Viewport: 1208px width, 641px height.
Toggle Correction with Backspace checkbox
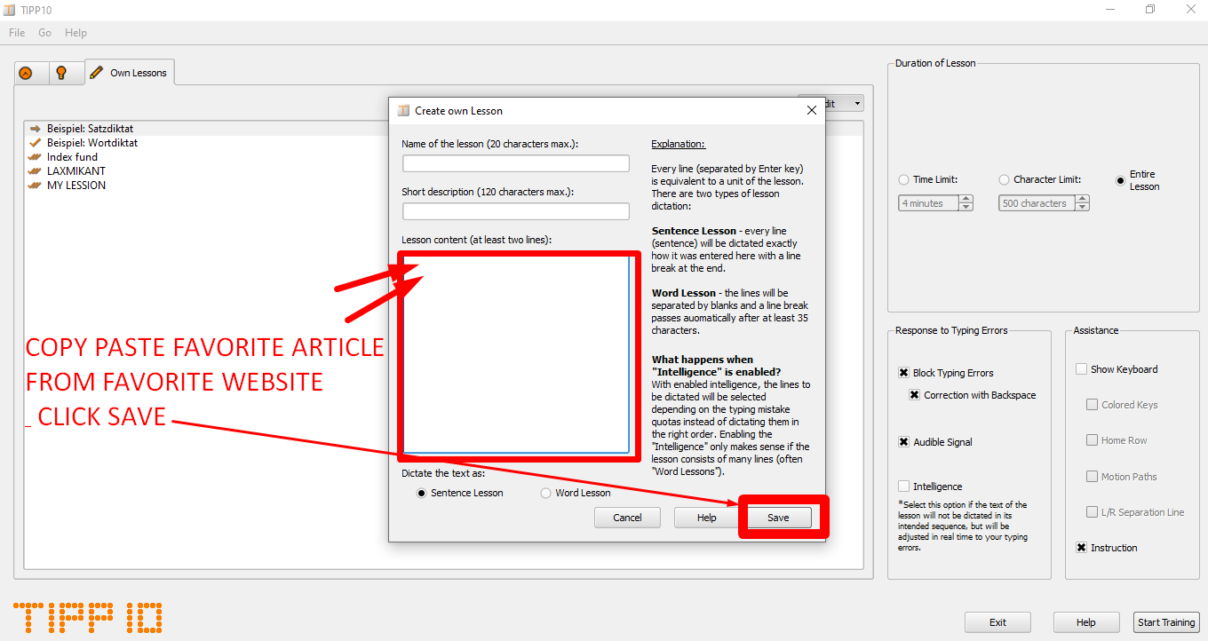pos(915,395)
